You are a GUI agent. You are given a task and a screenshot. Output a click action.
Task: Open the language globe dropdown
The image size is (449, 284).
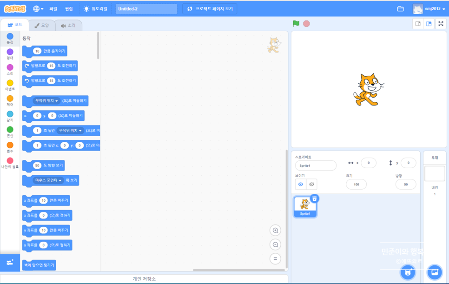pyautogui.click(x=38, y=9)
